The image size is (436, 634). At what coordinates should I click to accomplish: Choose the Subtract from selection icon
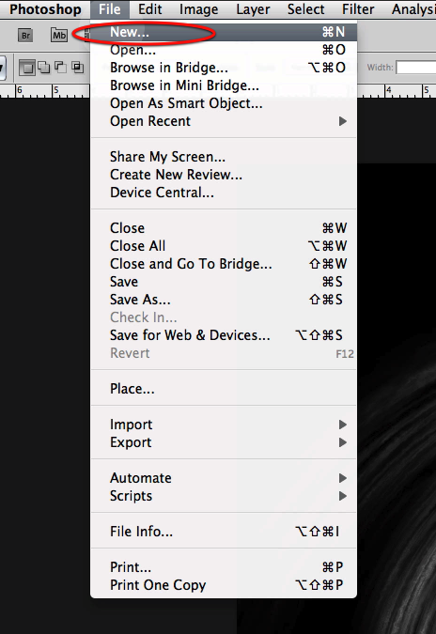point(60,67)
